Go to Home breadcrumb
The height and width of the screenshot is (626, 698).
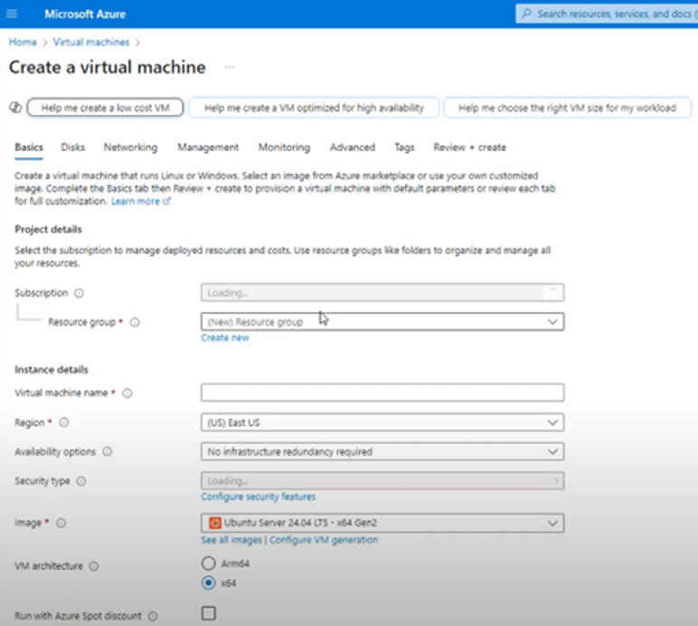(x=23, y=43)
